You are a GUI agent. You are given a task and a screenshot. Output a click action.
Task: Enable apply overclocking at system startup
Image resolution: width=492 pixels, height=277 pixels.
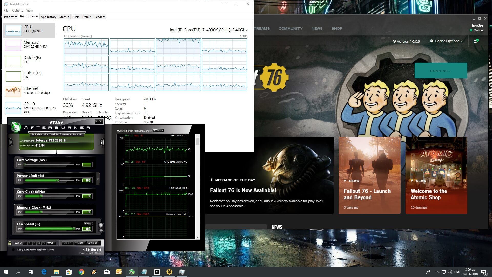(x=14, y=250)
